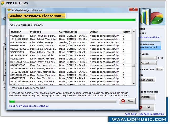Sort by the Number column header

tap(19, 32)
